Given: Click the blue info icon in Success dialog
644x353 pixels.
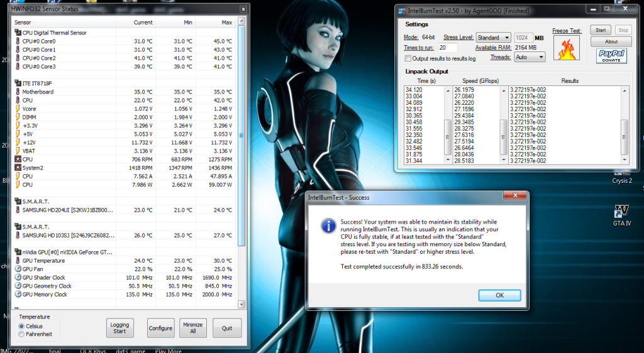Looking at the screenshot, I should (x=328, y=226).
